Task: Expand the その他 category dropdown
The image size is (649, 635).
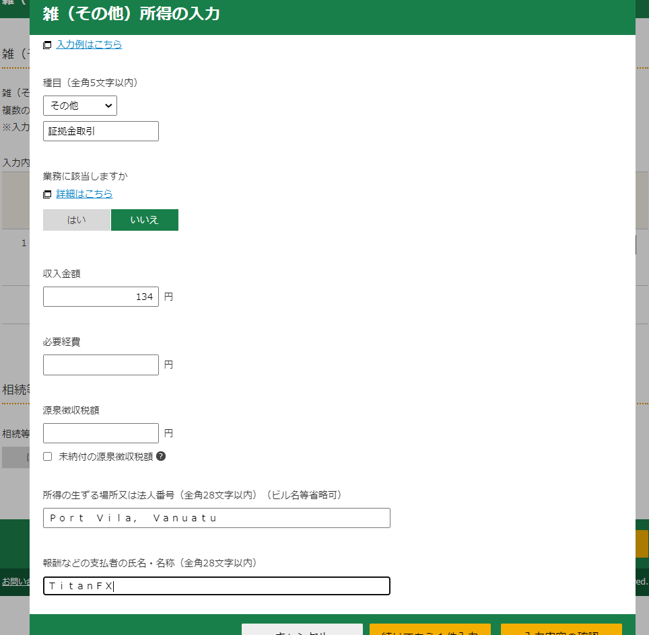Action: [x=80, y=106]
